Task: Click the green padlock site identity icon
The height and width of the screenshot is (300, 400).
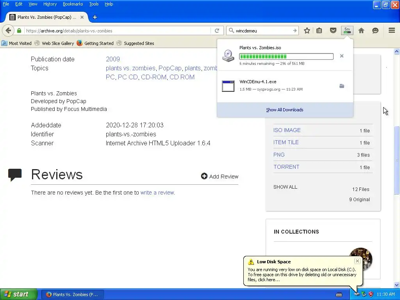Action: point(19,30)
